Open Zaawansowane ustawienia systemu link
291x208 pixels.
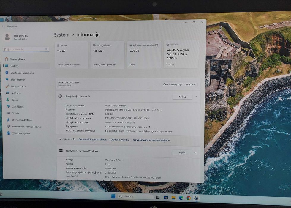coord(151,140)
